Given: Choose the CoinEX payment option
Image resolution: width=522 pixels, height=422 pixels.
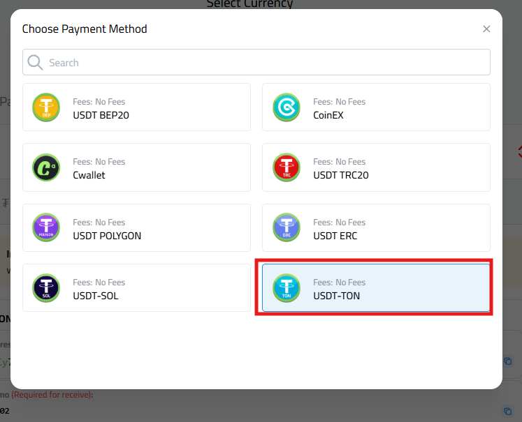Looking at the screenshot, I should point(376,107).
